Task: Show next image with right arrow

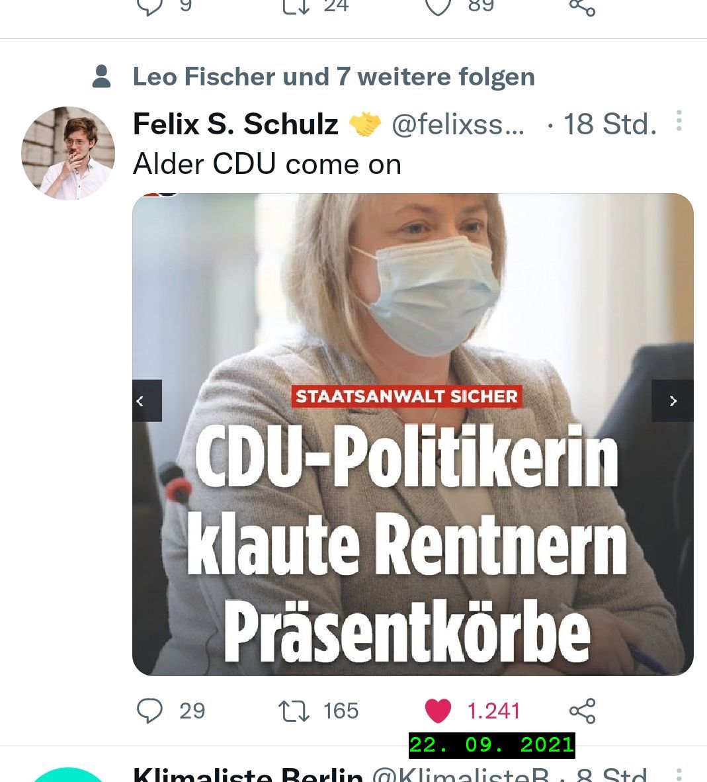Action: [x=673, y=400]
